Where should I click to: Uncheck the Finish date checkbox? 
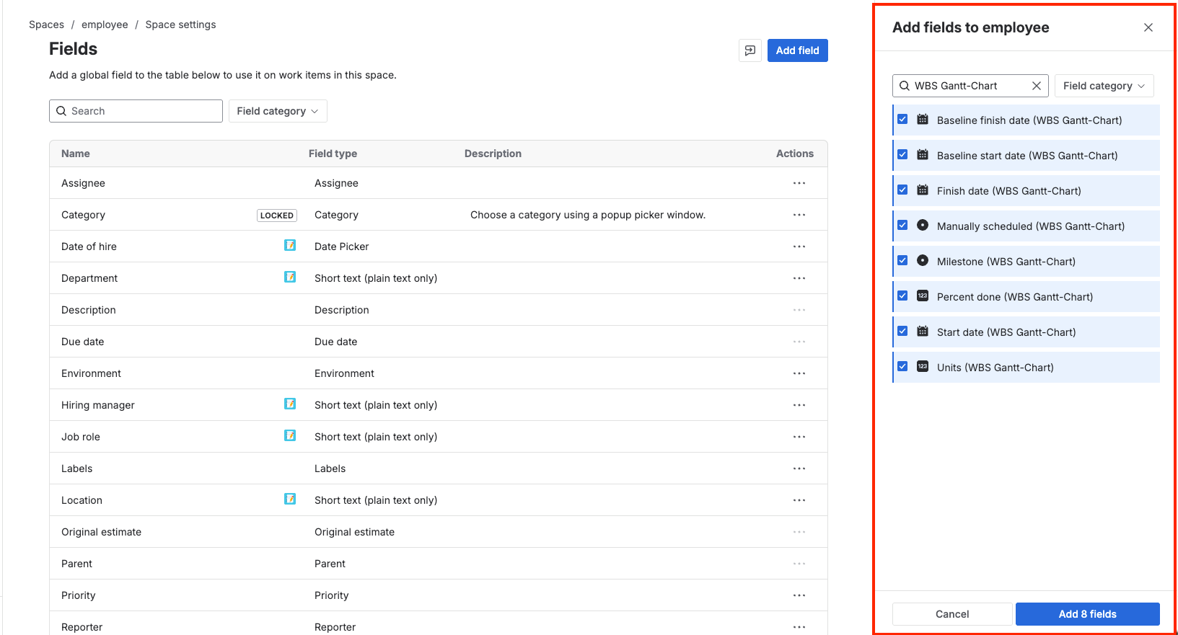pos(902,190)
